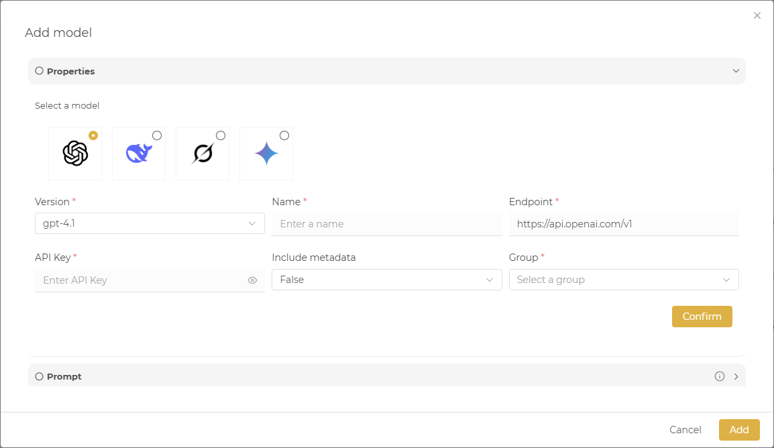
Task: Click the Add button
Action: 739,430
